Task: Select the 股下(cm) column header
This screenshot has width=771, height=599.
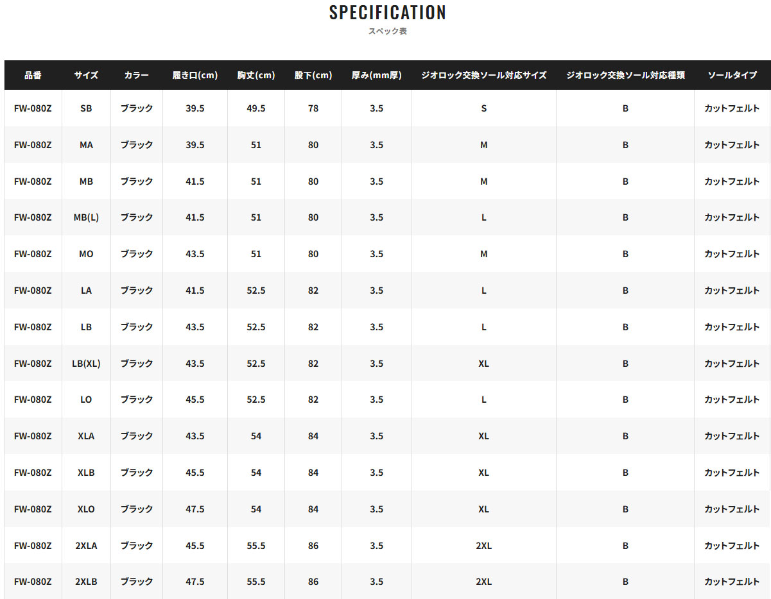Action: [x=313, y=75]
